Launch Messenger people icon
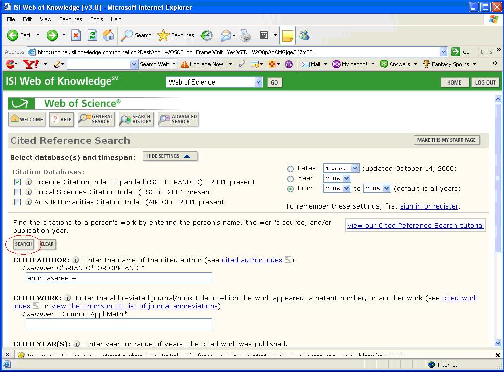The image size is (504, 372). tap(304, 35)
